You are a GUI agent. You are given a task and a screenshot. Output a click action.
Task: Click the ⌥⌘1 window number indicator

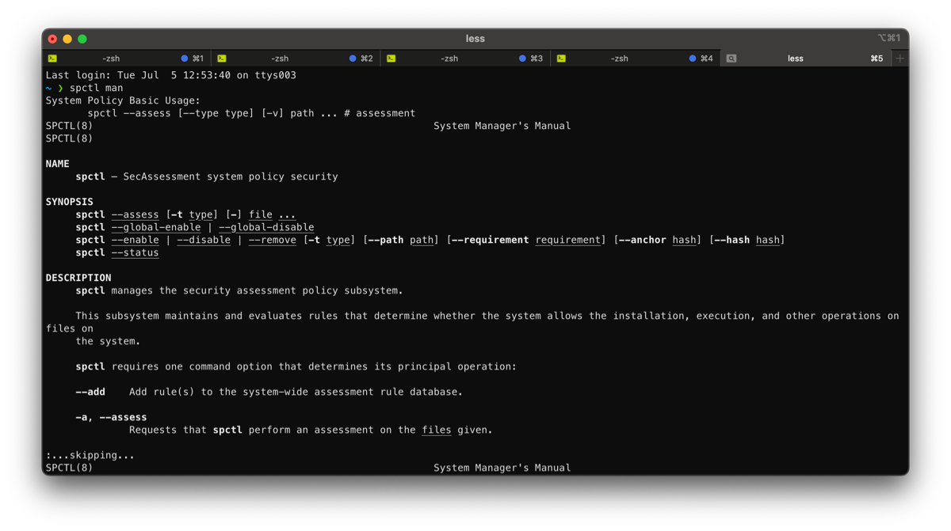888,38
